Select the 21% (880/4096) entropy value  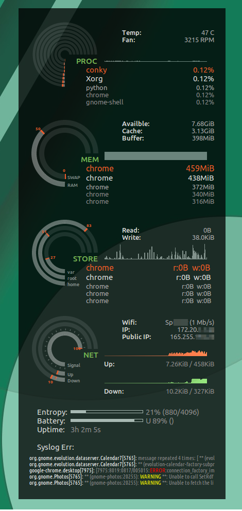point(172,412)
